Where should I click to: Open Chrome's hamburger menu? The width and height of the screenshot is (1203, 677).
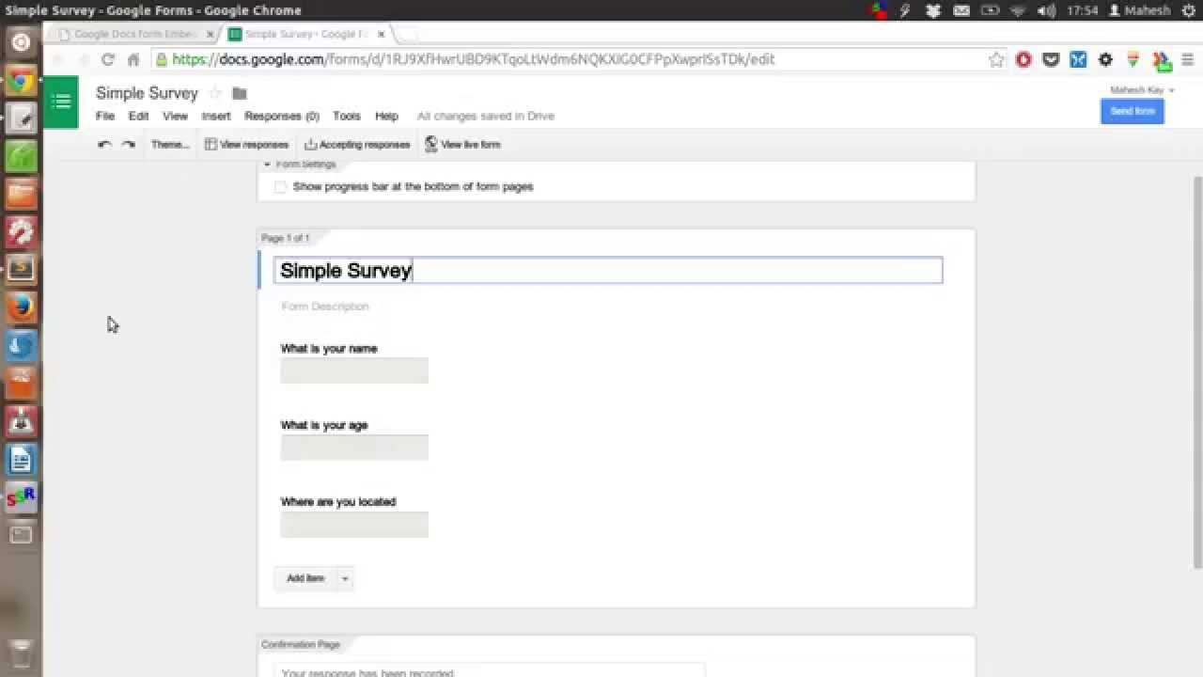pos(1188,59)
